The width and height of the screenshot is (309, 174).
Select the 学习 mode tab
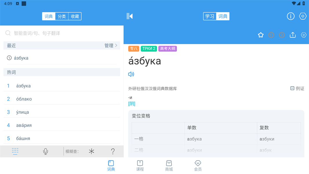click(210, 16)
